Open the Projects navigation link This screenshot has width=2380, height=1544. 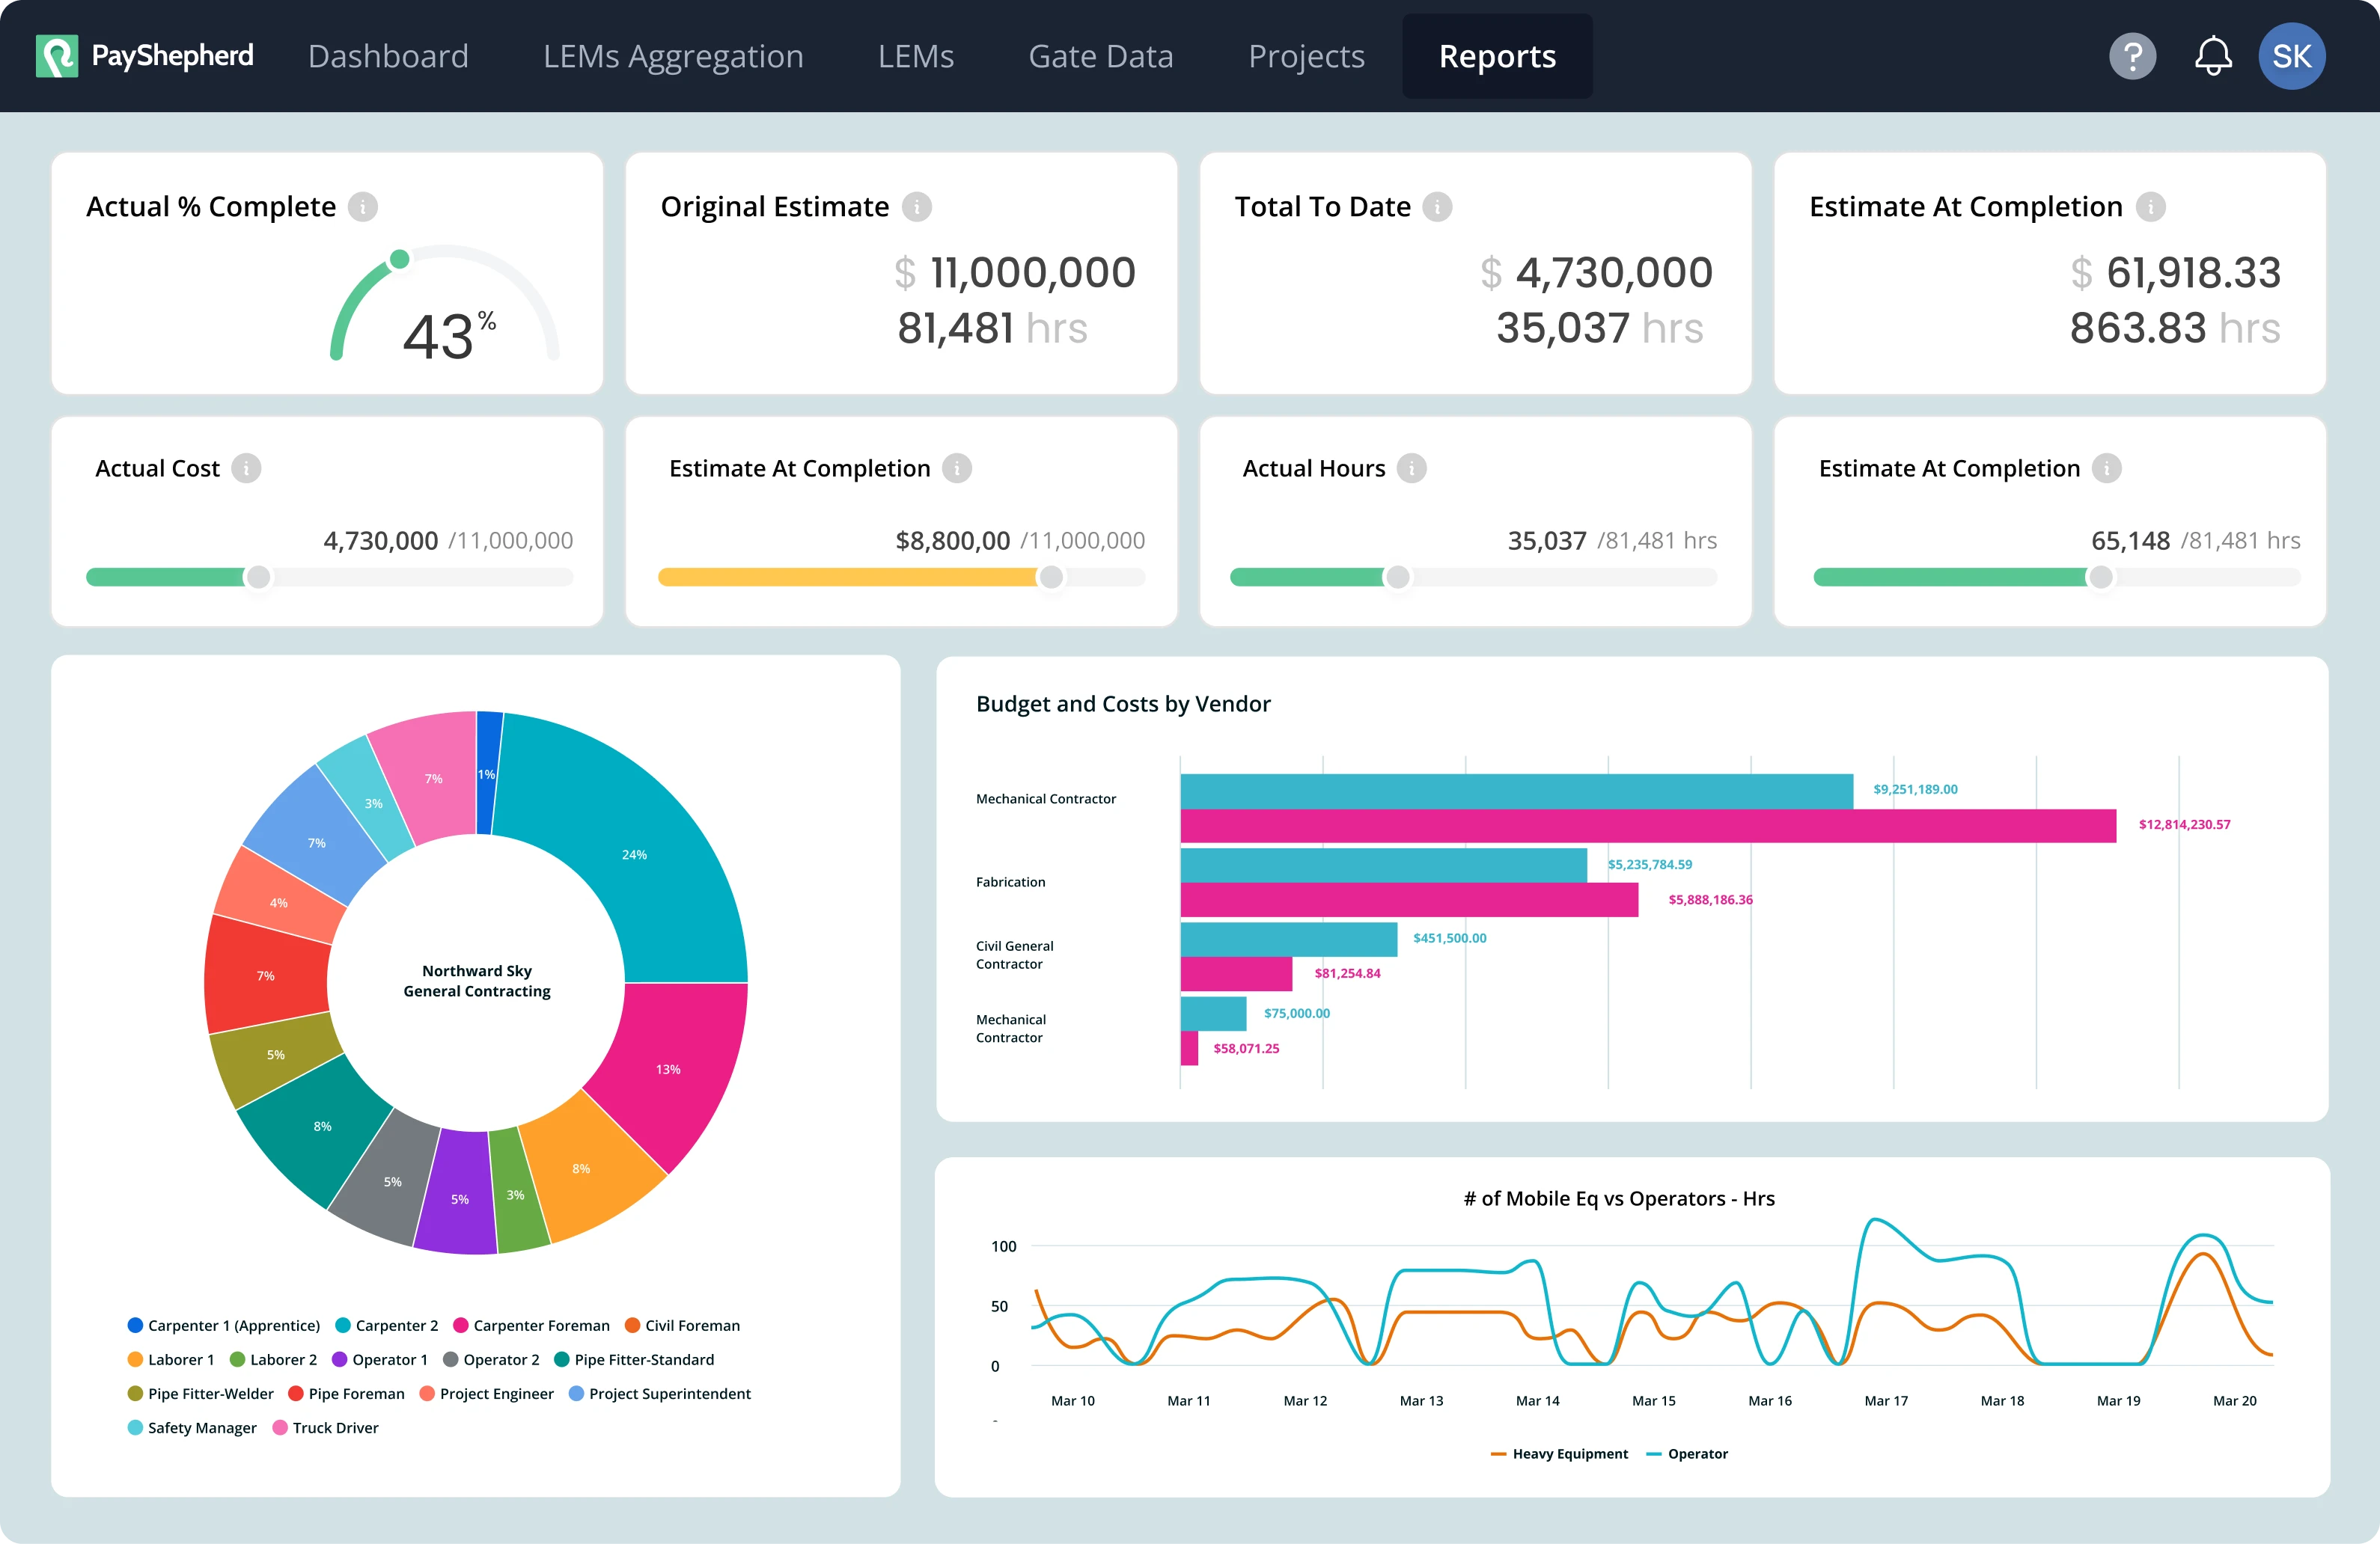click(x=1306, y=56)
